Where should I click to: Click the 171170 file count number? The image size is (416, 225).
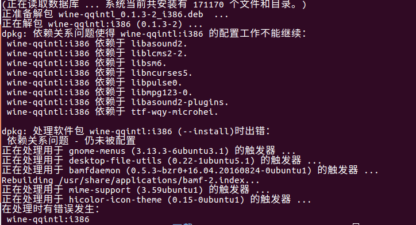[209, 5]
